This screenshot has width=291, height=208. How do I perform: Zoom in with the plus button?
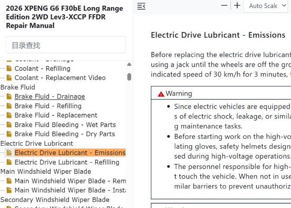coord(237,5)
